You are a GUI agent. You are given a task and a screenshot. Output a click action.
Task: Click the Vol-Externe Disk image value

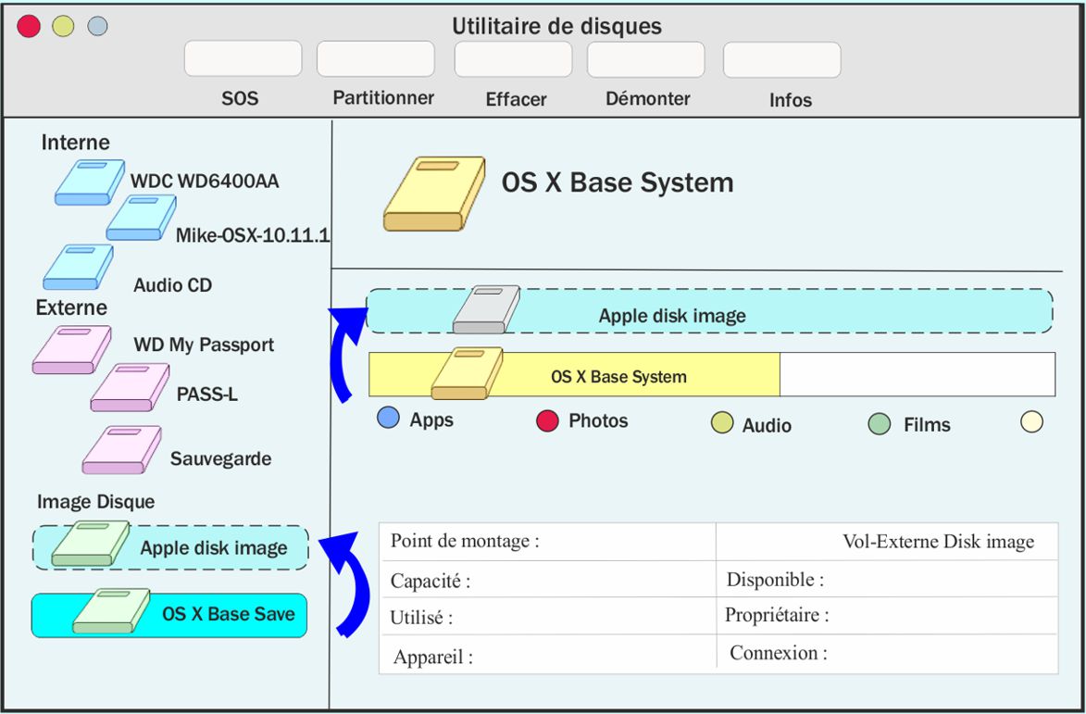tap(939, 542)
